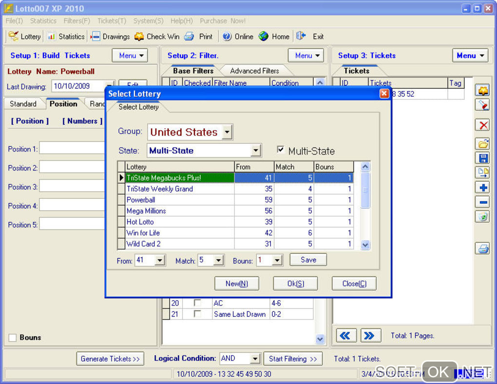Open the System menu
Screen dimensions: 497x384
(x=148, y=21)
